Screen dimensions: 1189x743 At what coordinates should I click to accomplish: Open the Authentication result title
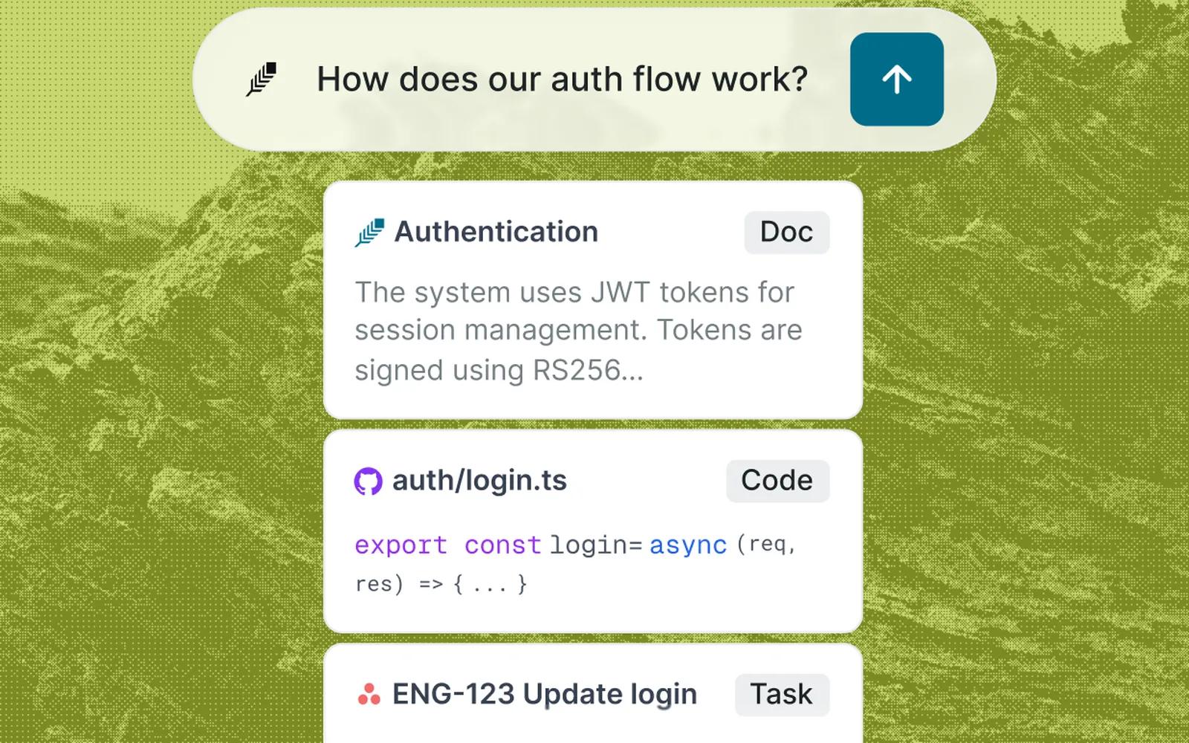(496, 232)
